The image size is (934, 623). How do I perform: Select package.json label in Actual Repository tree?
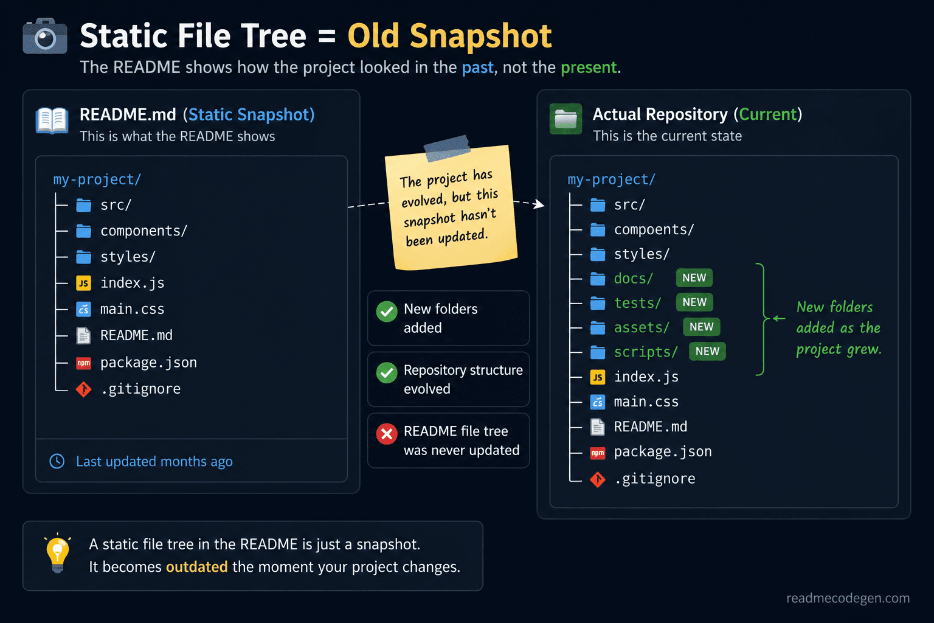click(x=663, y=452)
